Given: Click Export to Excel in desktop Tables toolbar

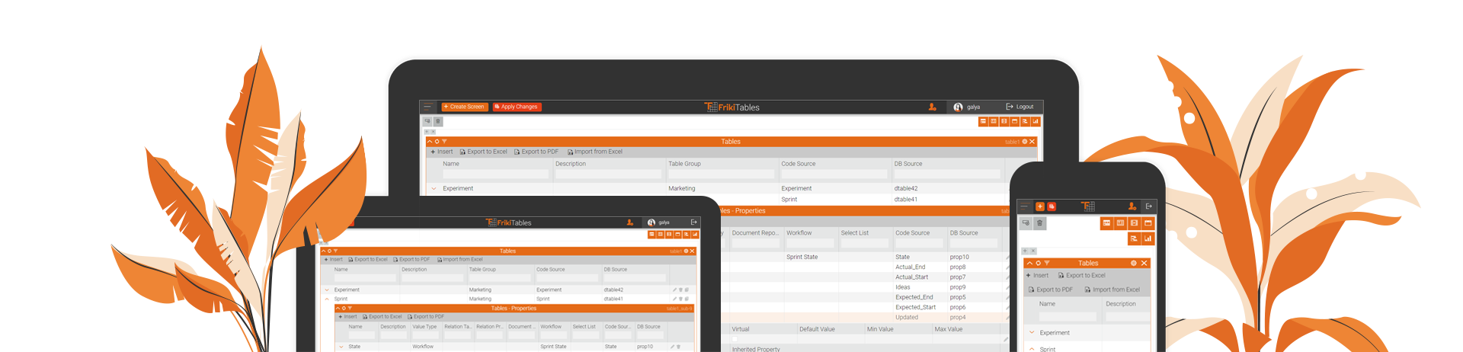Looking at the screenshot, I should pyautogui.click(x=483, y=152).
